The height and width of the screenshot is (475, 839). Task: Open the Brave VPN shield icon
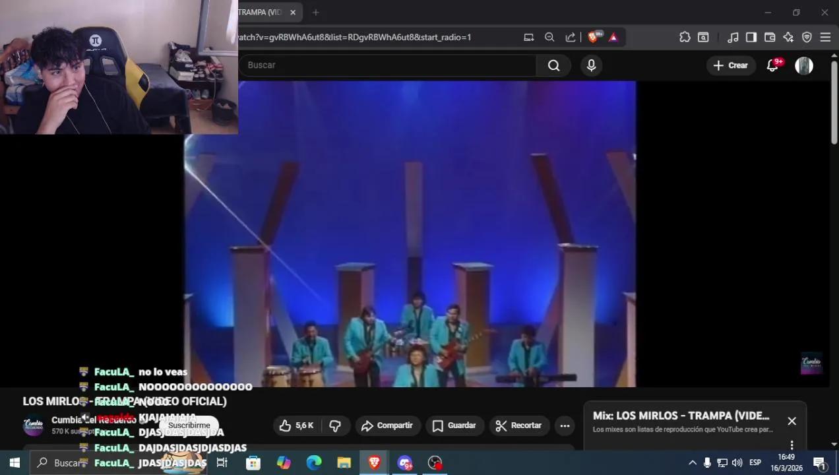click(807, 38)
